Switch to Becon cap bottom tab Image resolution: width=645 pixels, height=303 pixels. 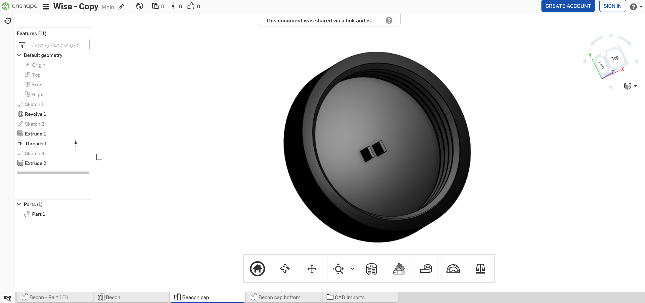tap(279, 297)
